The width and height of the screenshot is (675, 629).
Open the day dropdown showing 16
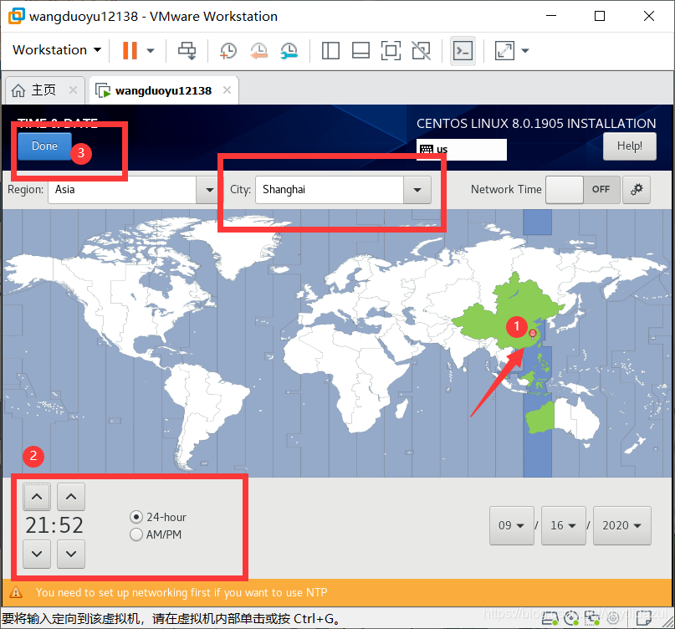[x=564, y=525]
